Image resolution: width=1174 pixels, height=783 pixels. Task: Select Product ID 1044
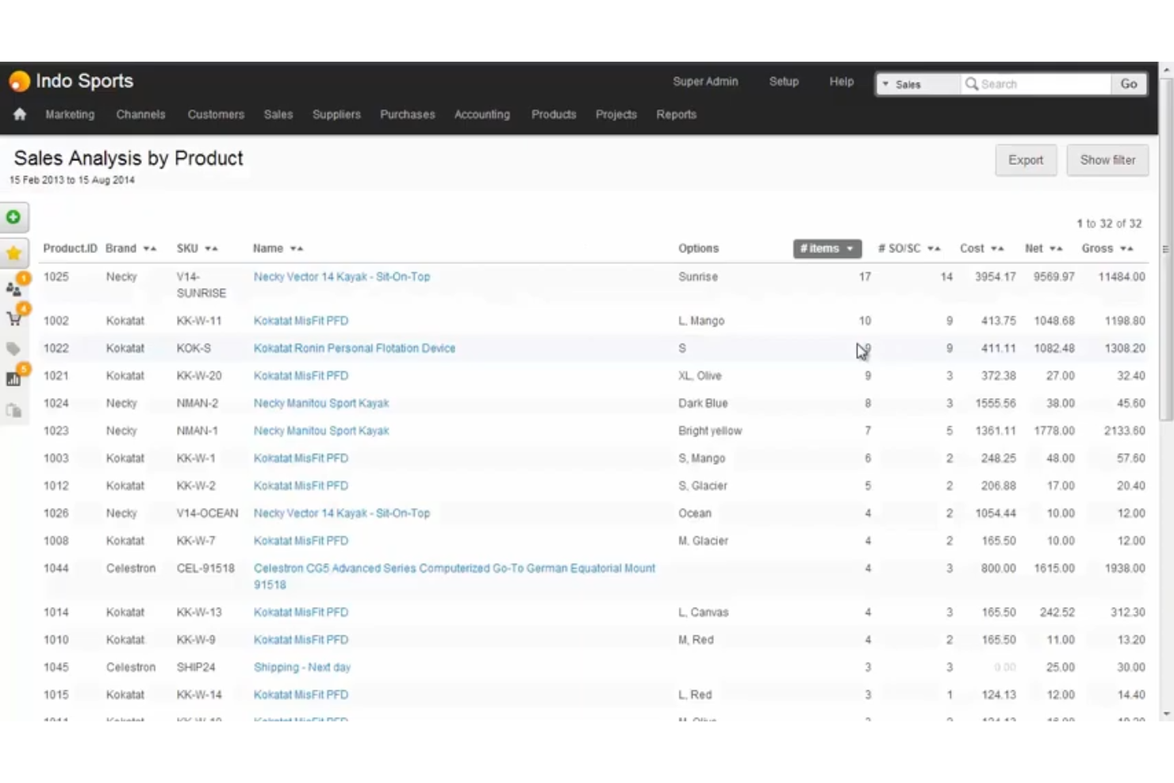pos(56,568)
